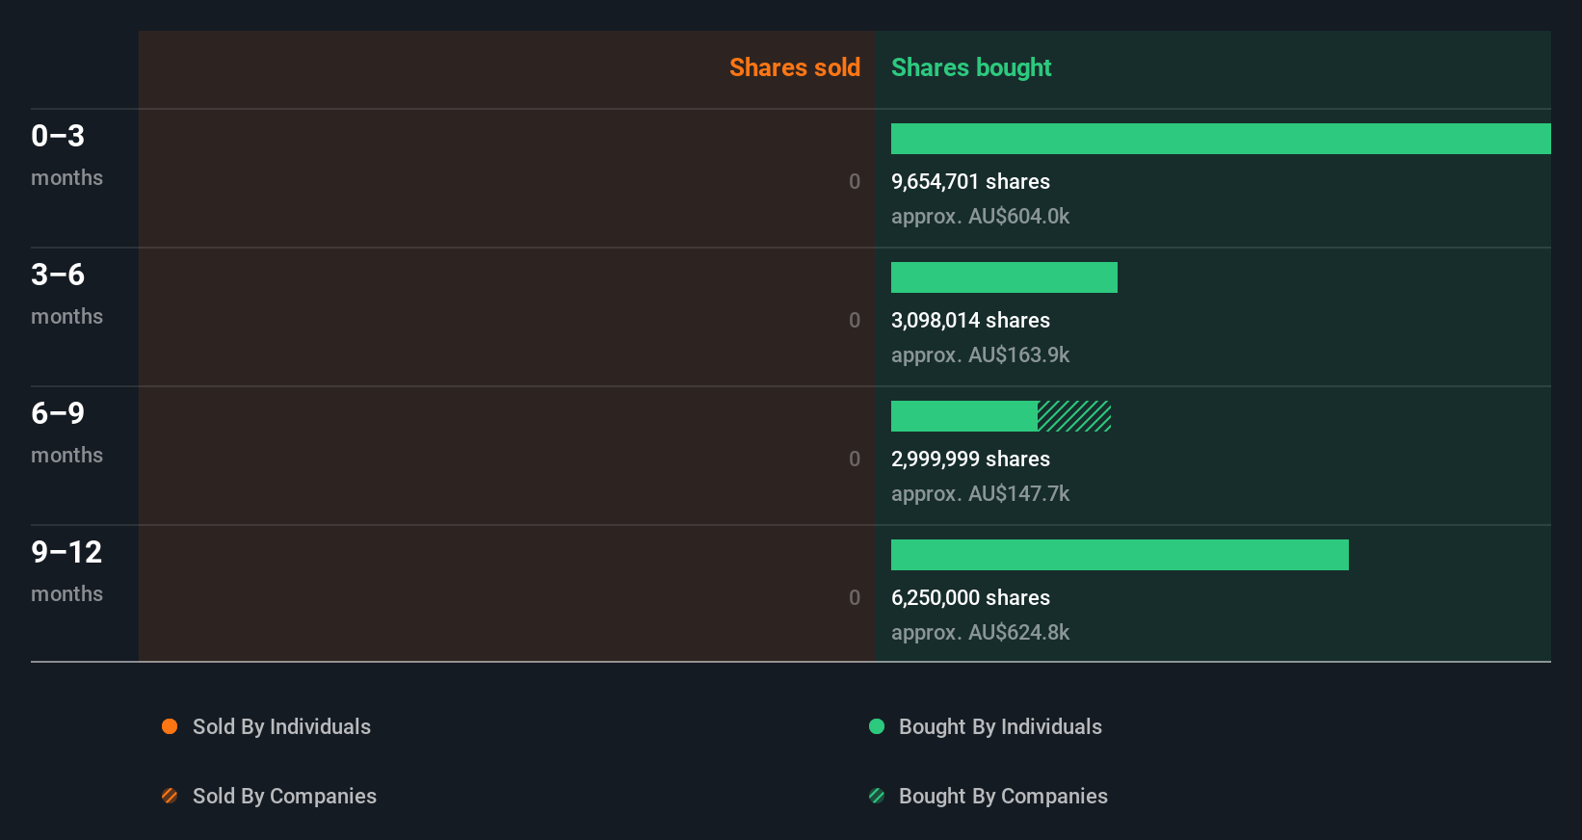
Task: Click the 6–9 months row label
Action: tap(66, 432)
